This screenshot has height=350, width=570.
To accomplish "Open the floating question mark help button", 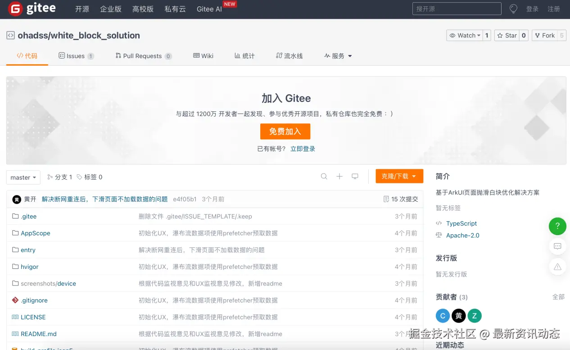I will 557,227.
